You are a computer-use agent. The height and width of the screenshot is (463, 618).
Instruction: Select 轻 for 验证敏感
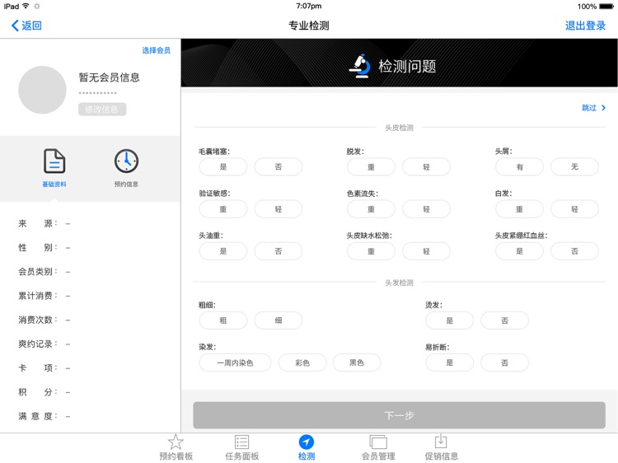[x=279, y=208]
